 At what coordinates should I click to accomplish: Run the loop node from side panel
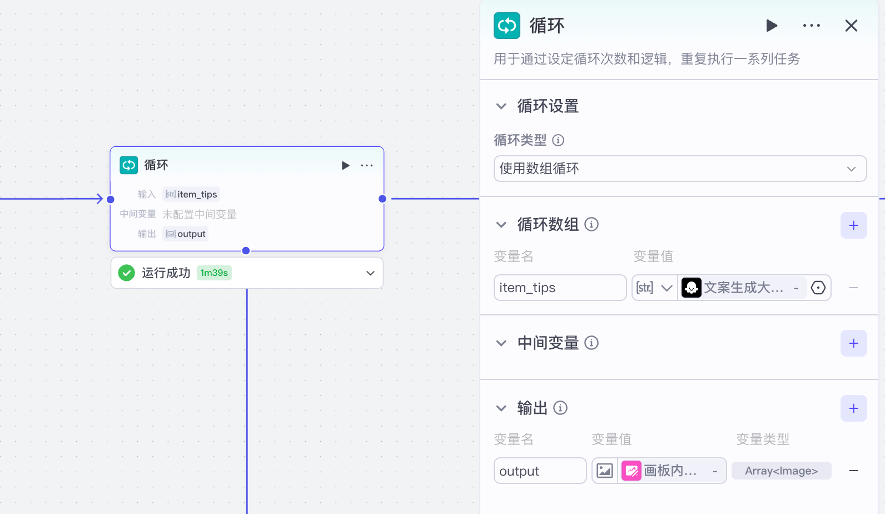pyautogui.click(x=772, y=26)
